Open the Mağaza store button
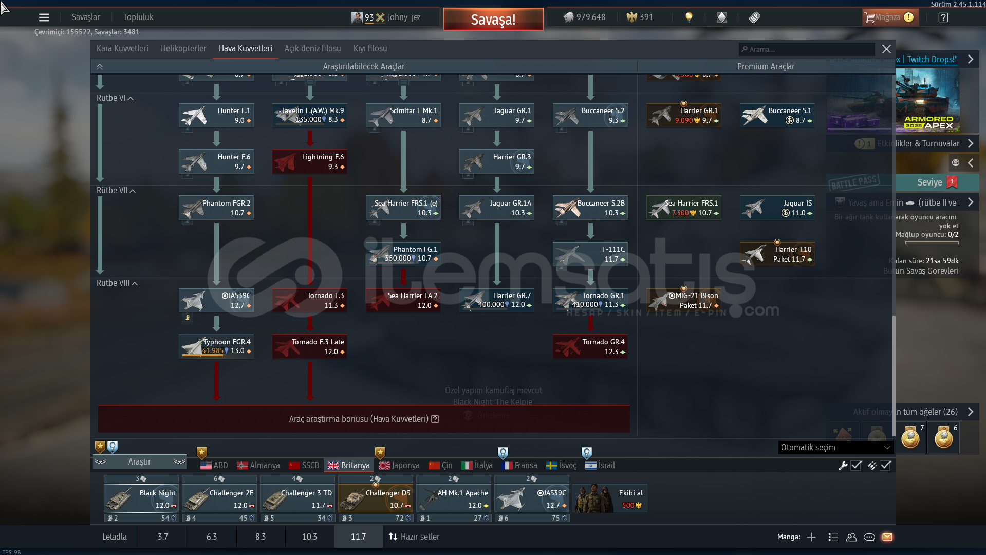 point(890,17)
